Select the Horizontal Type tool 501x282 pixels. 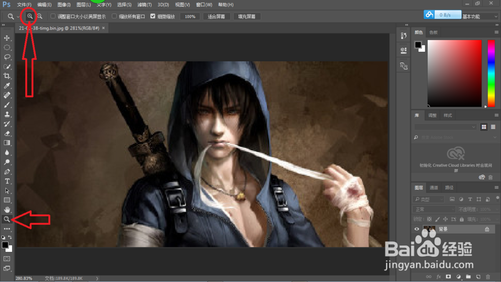pos(7,181)
